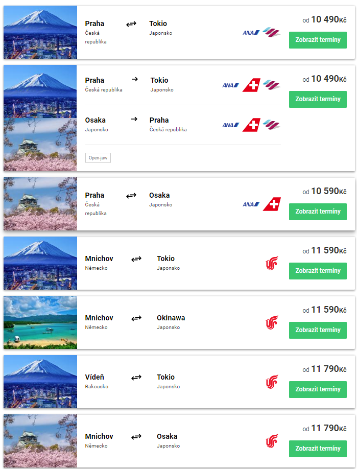This screenshot has width=357, height=469.
Task: Click Air China logo on Mnichov–Osaka card
Action: coord(272,441)
